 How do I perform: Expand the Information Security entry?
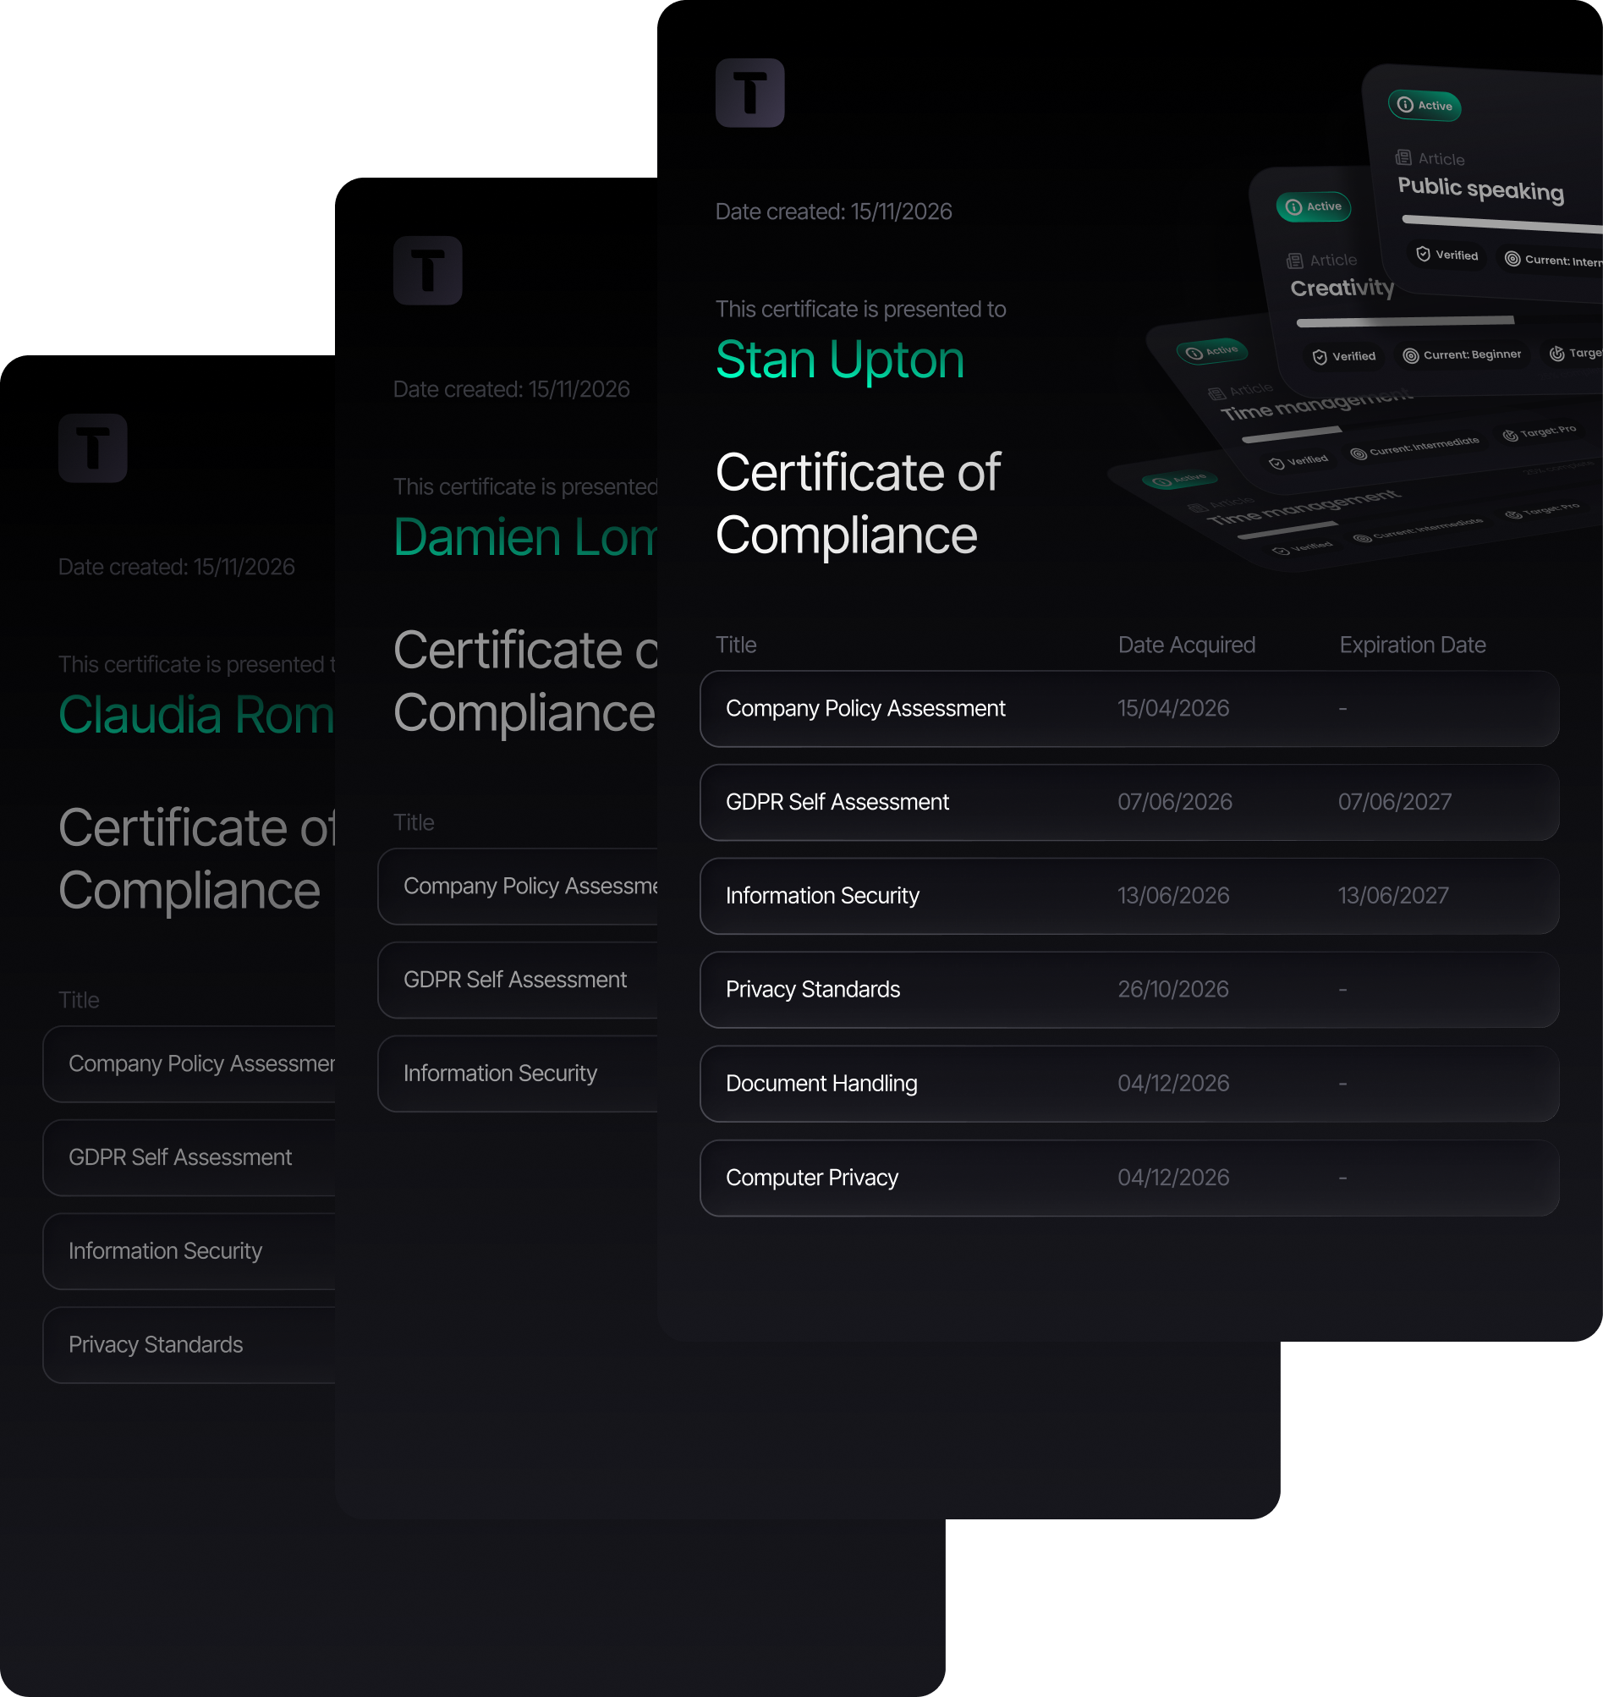click(x=1128, y=896)
